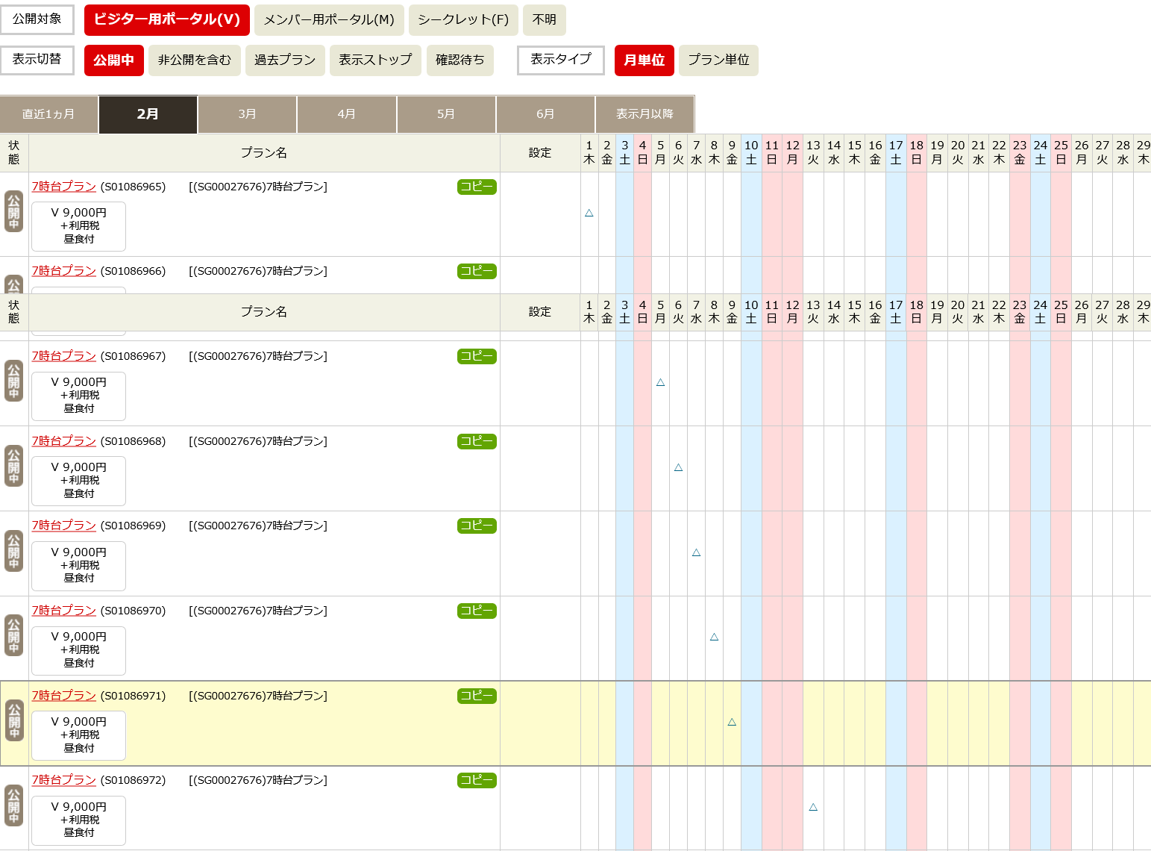This screenshot has width=1151, height=851.
Task: Click 公開中 status badge of plan S01086970
Action: [x=14, y=635]
